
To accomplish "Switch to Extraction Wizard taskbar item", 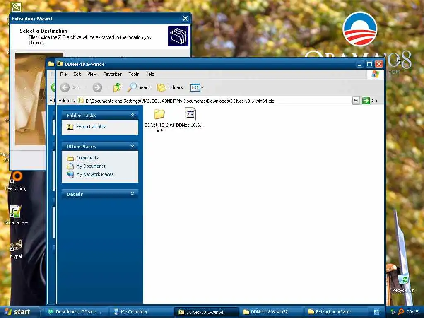I will pos(335,312).
